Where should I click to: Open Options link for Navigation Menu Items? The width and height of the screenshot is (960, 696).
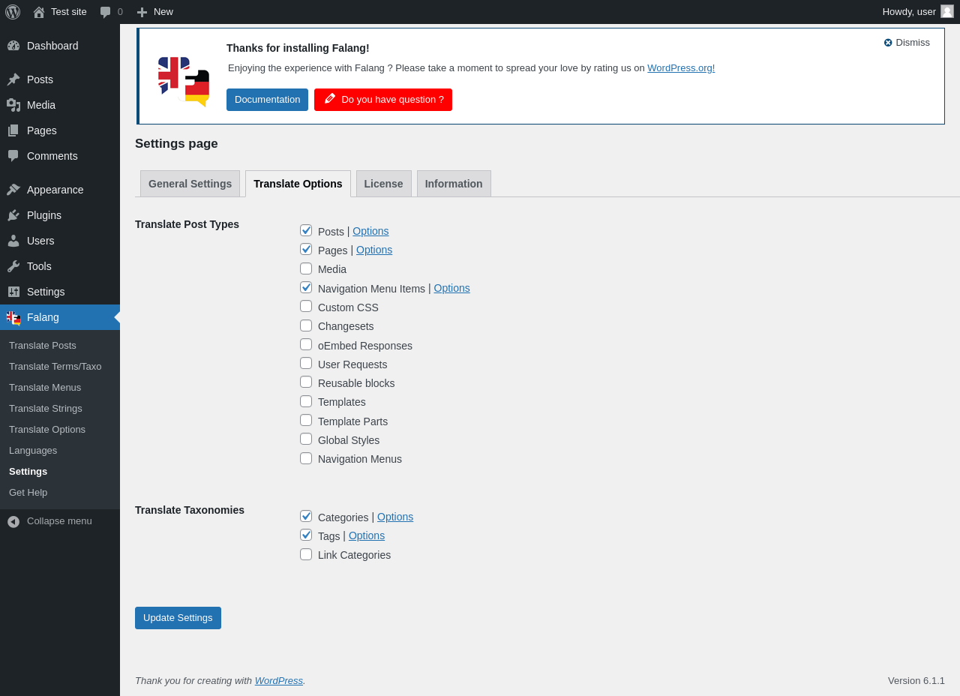452,288
